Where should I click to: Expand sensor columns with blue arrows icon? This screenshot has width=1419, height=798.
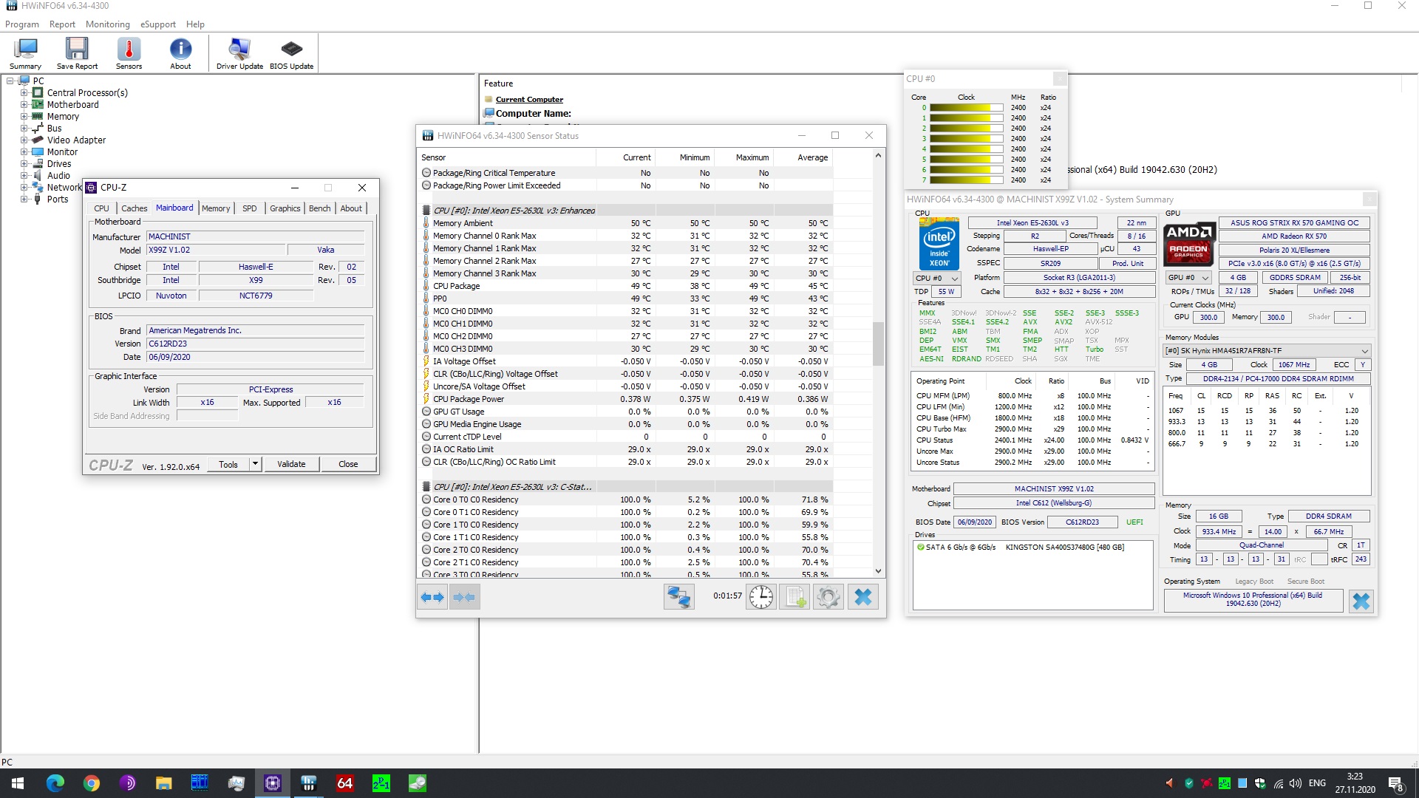click(x=432, y=596)
